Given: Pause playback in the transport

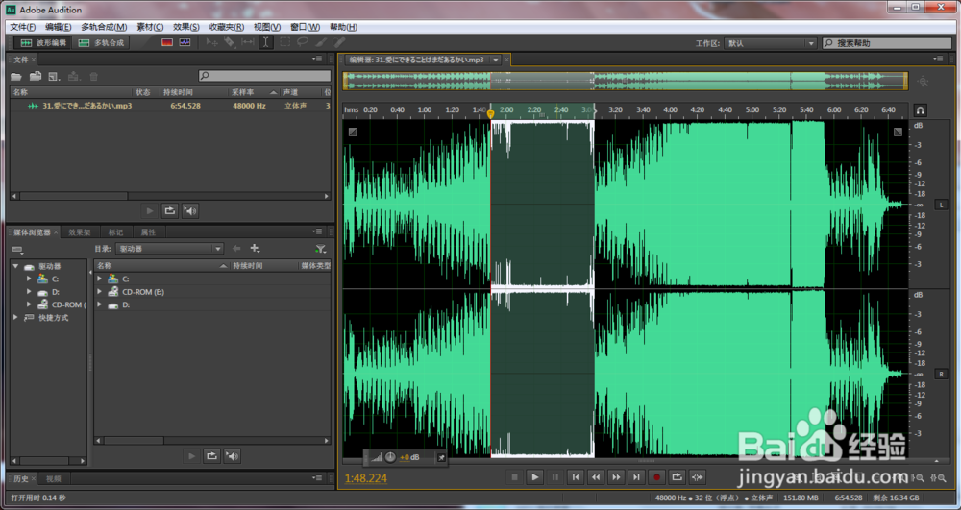Looking at the screenshot, I should pos(555,477).
